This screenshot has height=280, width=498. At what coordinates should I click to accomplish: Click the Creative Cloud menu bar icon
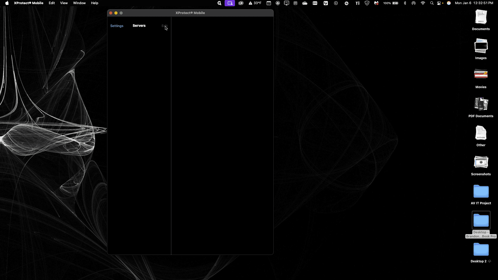241,3
